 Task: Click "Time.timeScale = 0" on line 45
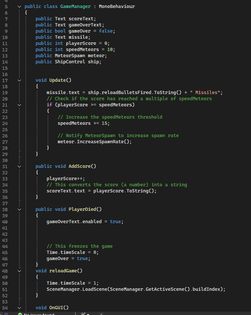tap(71, 252)
